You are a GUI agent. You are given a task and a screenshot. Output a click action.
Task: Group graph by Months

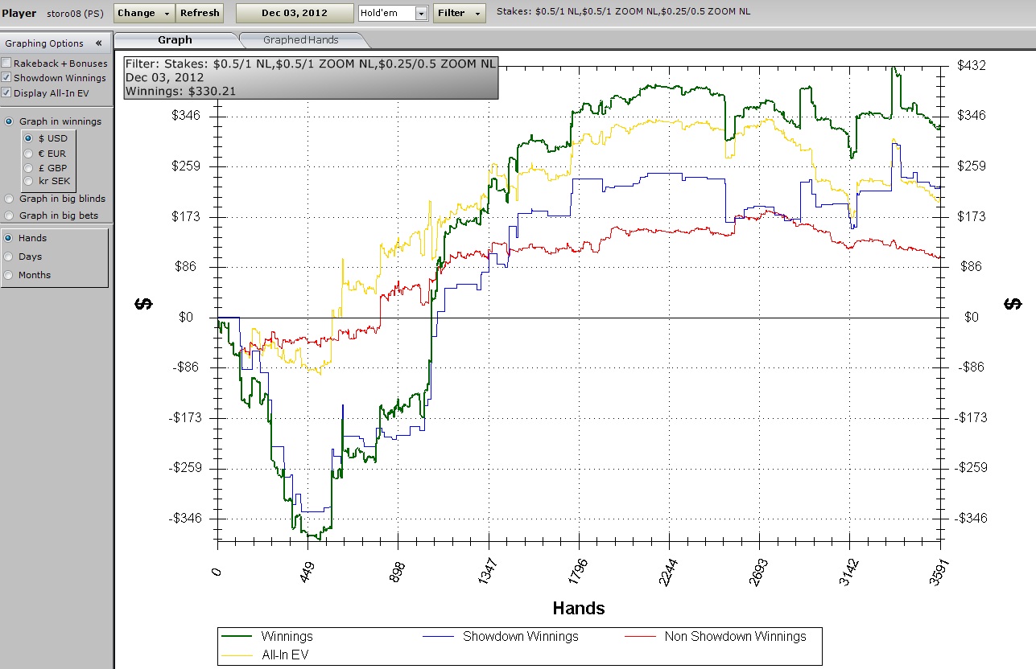click(x=10, y=275)
